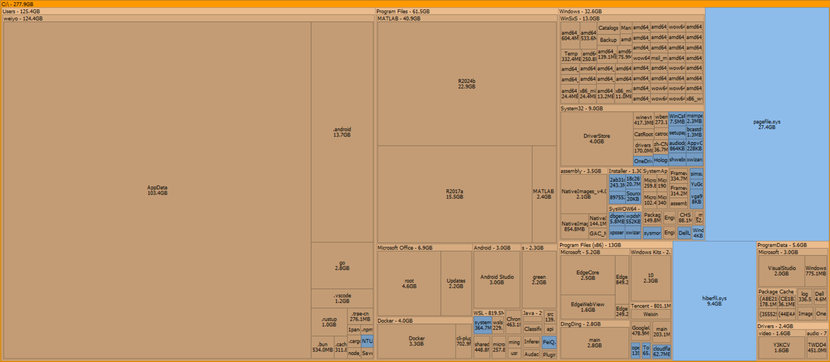Click the DriverStore 4.0GB block

tap(597, 139)
